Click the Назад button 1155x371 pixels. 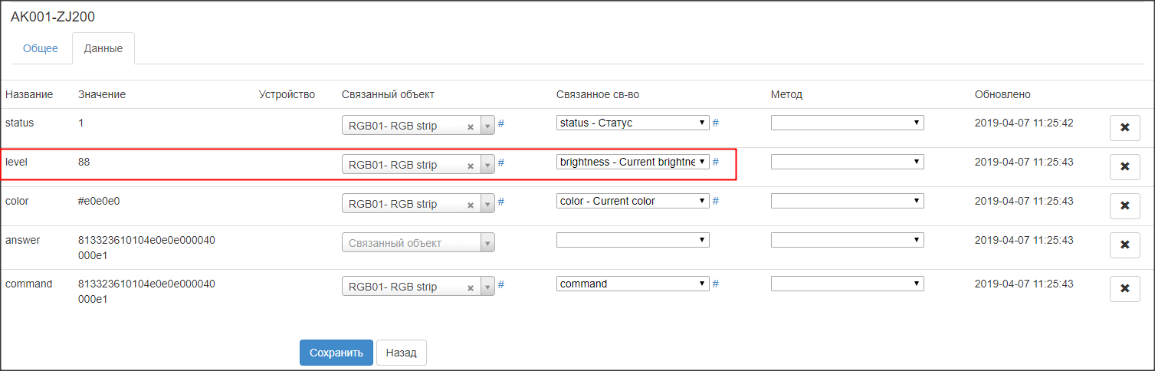(402, 353)
